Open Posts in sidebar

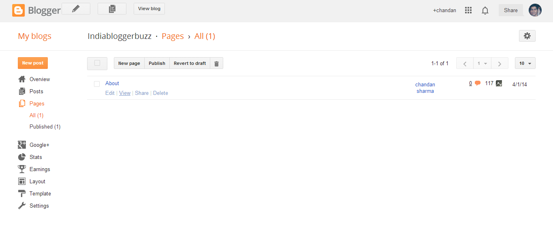coord(36,91)
